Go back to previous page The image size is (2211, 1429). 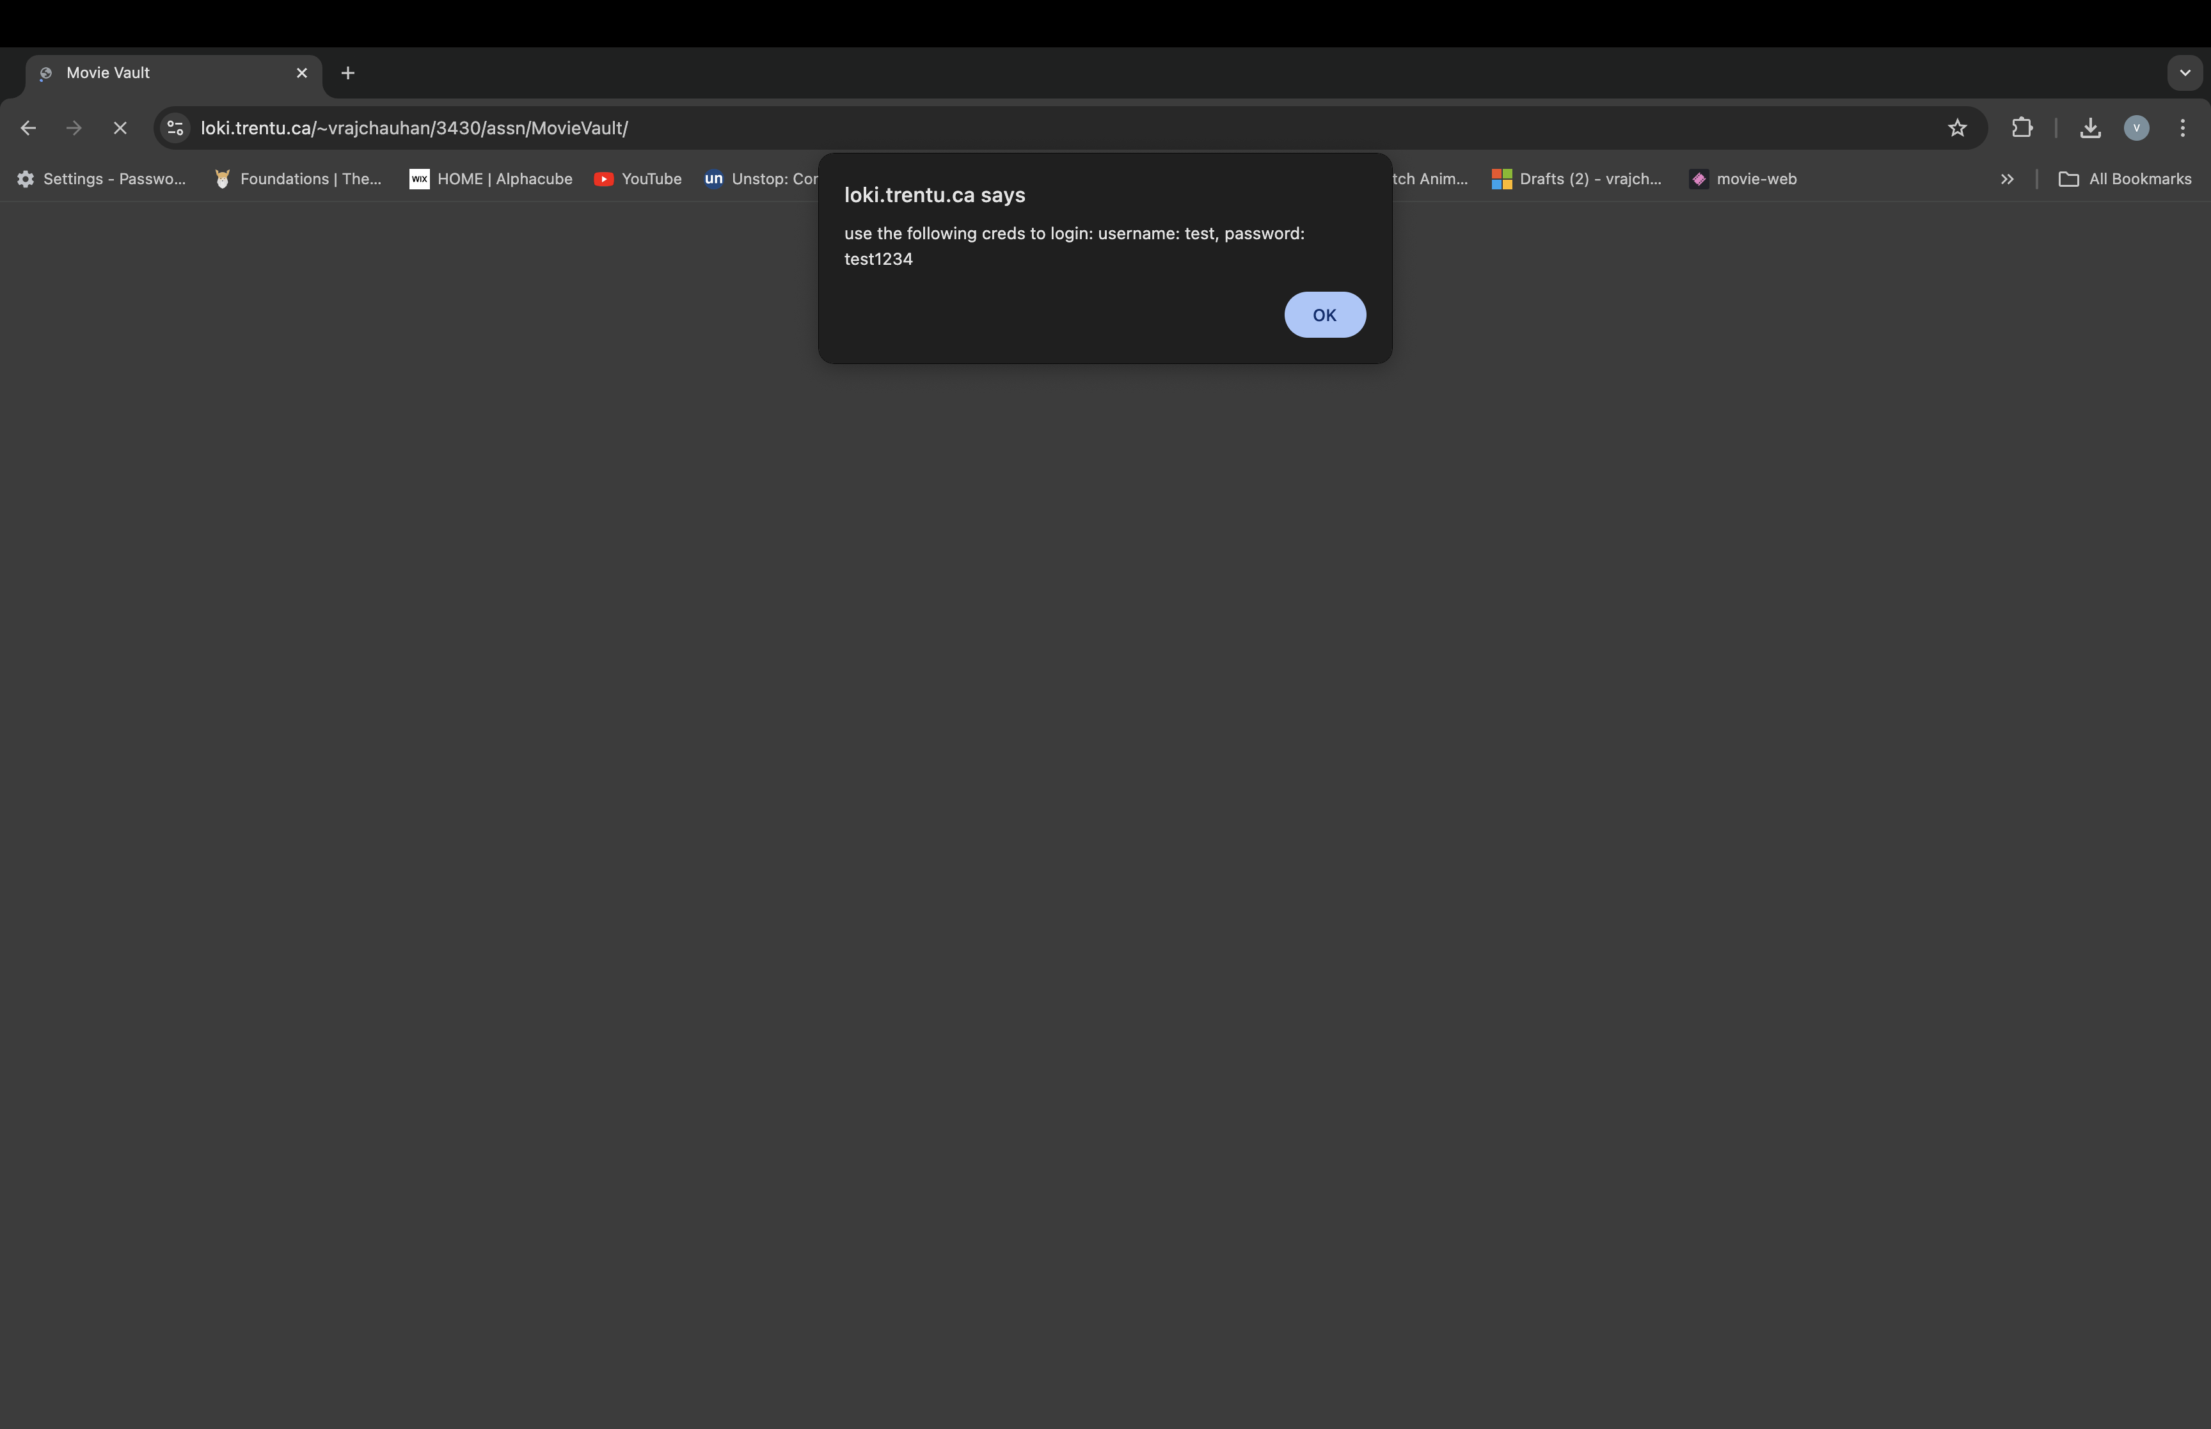(28, 128)
